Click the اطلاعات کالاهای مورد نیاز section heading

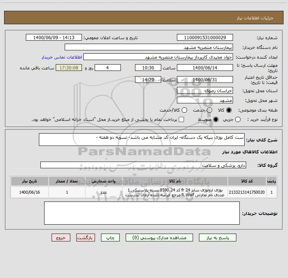click(x=249, y=152)
